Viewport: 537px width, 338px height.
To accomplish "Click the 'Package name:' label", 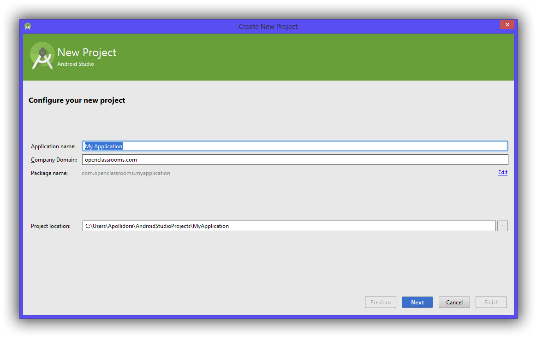I will click(x=49, y=173).
